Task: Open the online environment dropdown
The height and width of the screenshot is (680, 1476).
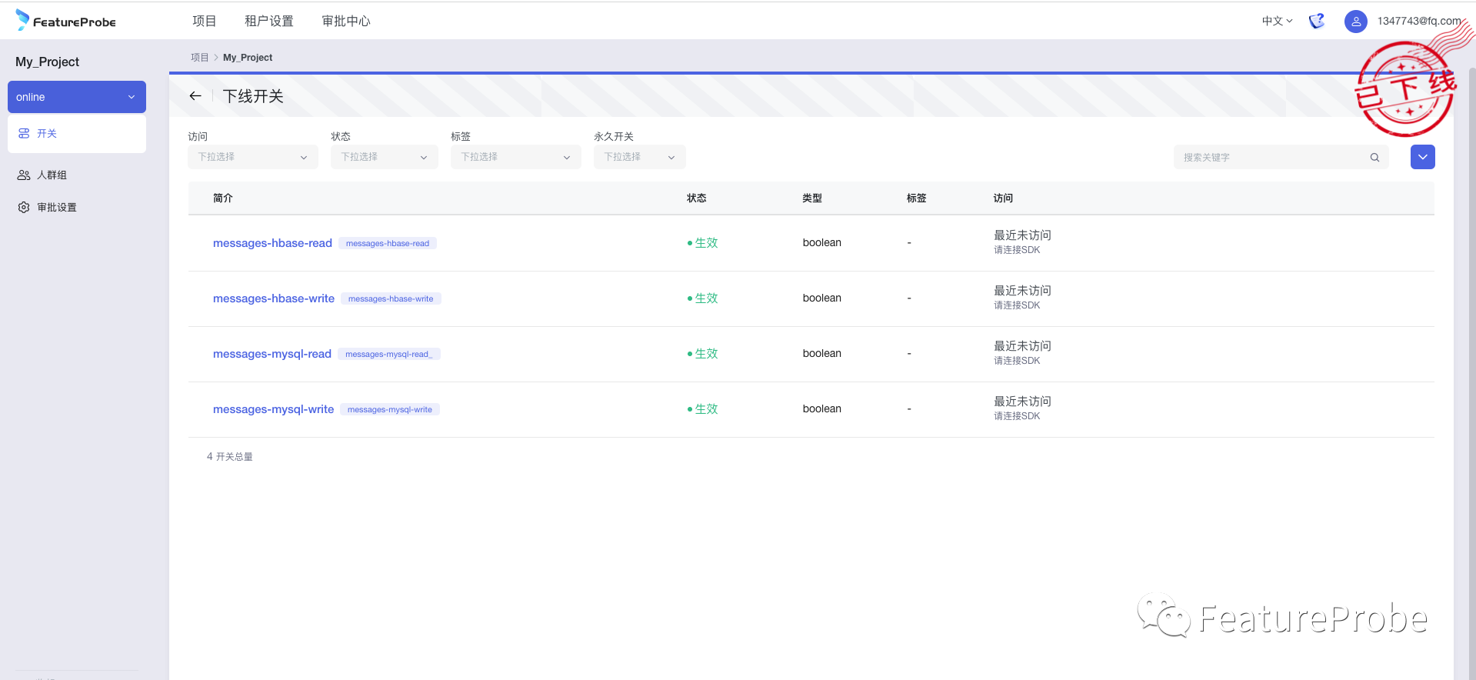Action: pos(77,97)
